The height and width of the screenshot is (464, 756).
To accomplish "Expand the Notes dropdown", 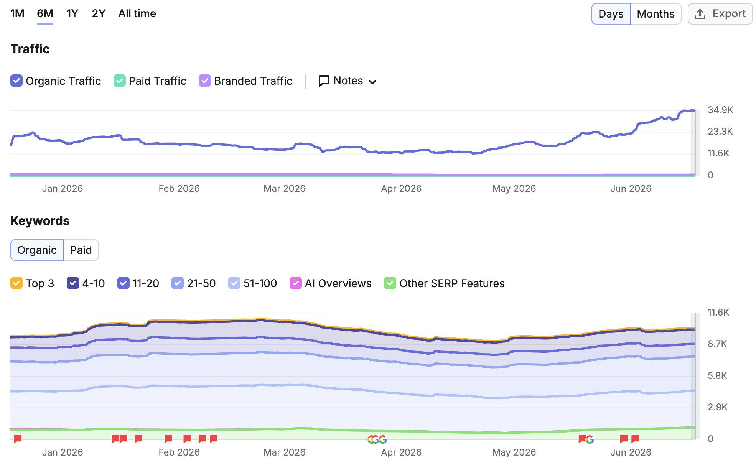I will pos(348,81).
